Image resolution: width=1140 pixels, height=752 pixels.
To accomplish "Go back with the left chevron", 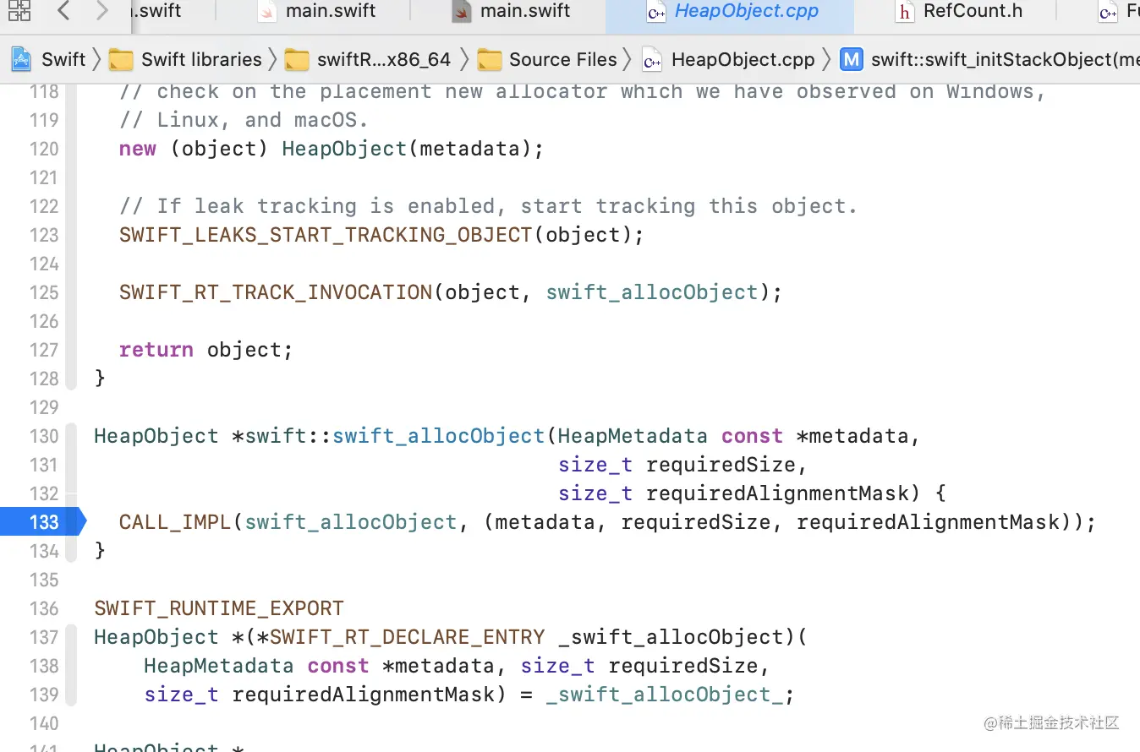I will (63, 11).
